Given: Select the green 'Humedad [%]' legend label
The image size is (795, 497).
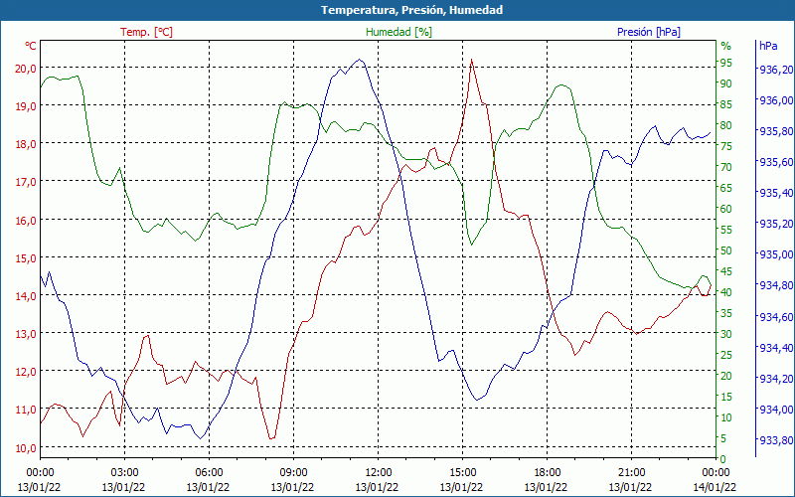Looking at the screenshot, I should point(399,32).
